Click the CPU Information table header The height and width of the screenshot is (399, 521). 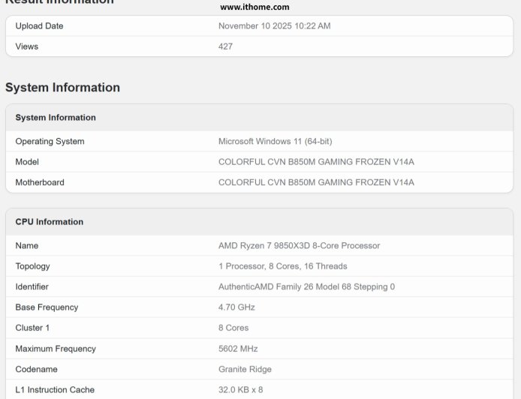click(x=50, y=222)
